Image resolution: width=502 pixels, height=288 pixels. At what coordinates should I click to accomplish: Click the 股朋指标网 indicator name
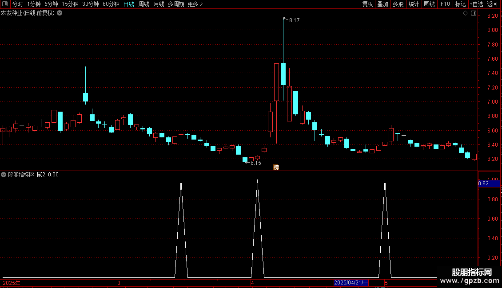point(21,175)
